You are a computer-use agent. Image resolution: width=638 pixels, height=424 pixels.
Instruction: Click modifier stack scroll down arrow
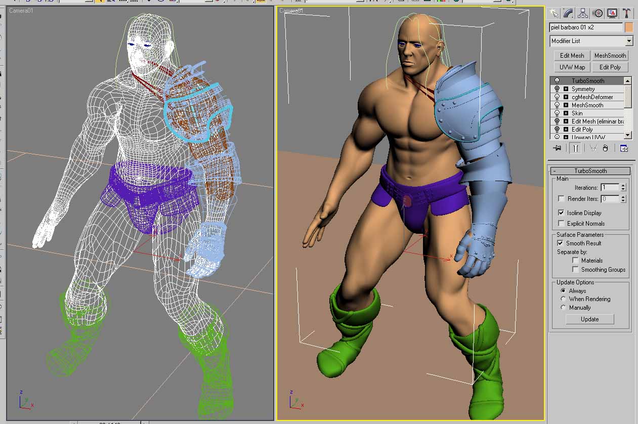tap(628, 135)
